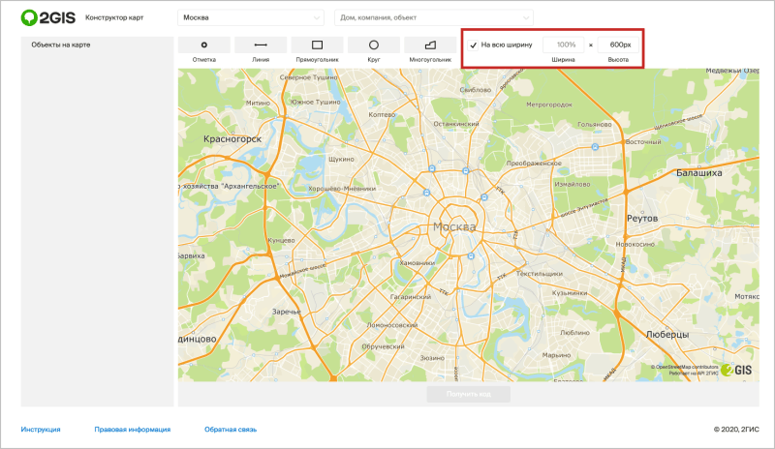Screen dimensions: 775x449
Task: Click the Гагаринский label on map
Action: (x=411, y=297)
